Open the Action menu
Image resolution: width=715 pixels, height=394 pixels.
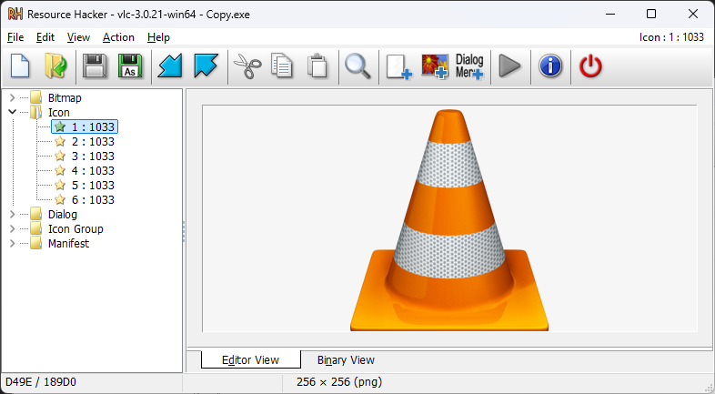pyautogui.click(x=118, y=37)
